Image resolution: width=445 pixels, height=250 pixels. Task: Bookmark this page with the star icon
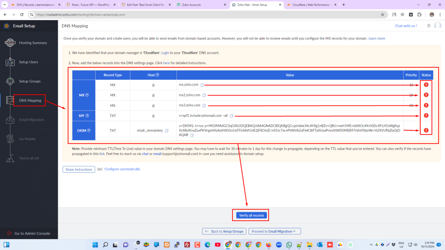coord(382,14)
